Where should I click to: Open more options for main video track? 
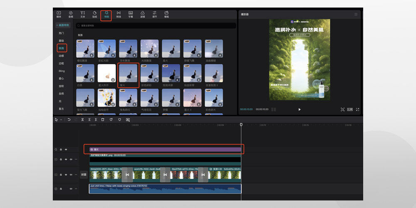point(76,175)
